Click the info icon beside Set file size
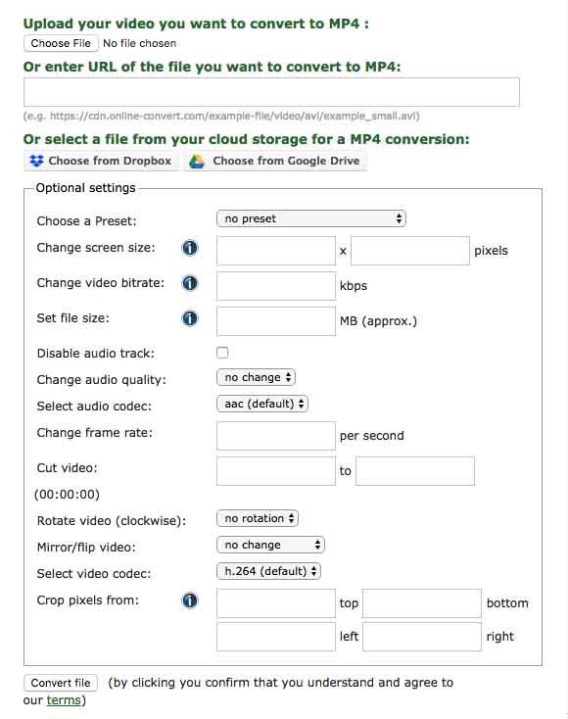Viewport: 568px width, 719px height. tap(190, 318)
